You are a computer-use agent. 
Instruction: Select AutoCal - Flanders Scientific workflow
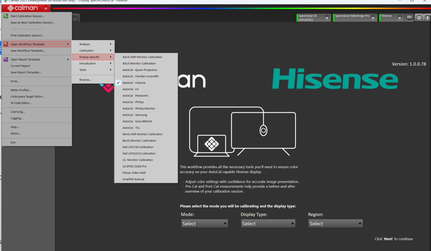[x=146, y=77]
